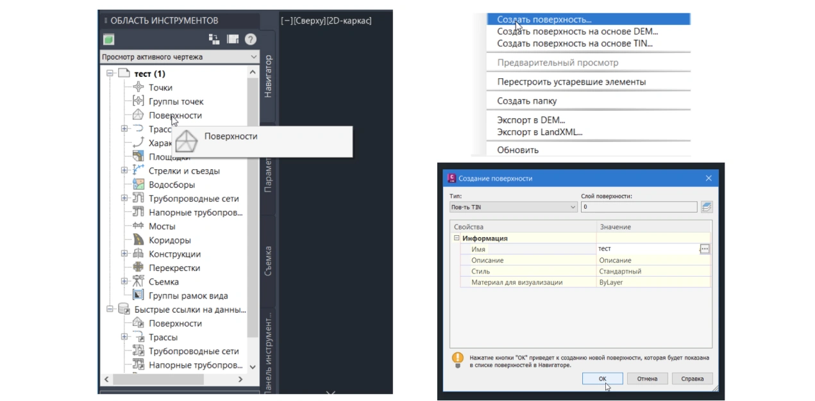Click the Водосборы catchment icon
815x401 pixels.
coord(138,184)
